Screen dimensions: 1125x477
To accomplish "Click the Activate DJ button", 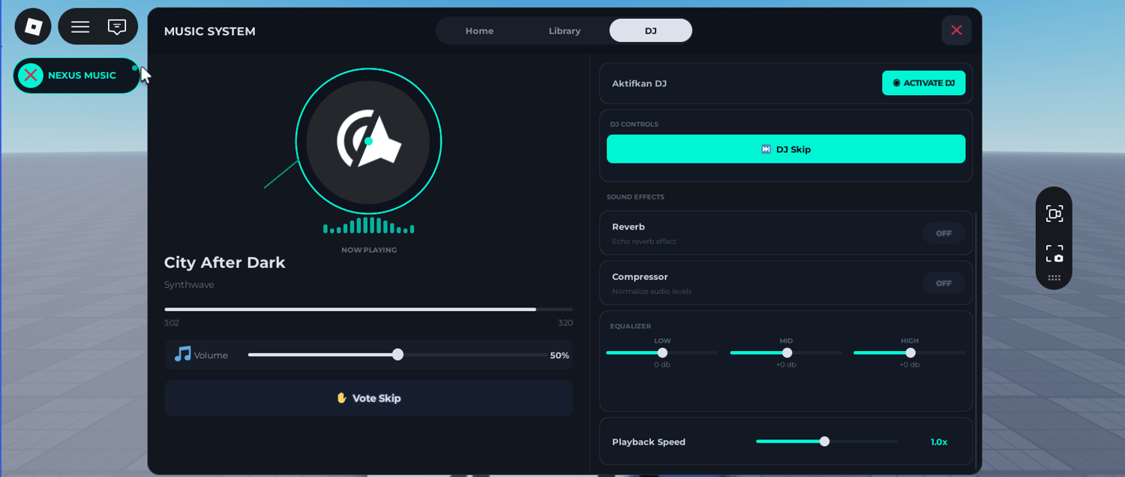I will click(923, 82).
